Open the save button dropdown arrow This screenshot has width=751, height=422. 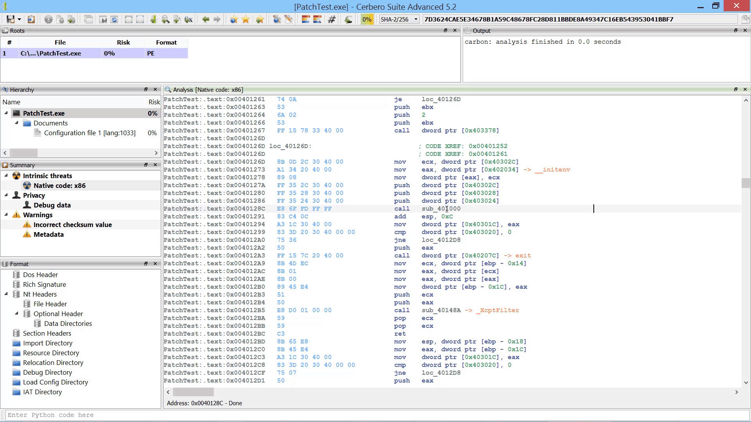(19, 19)
